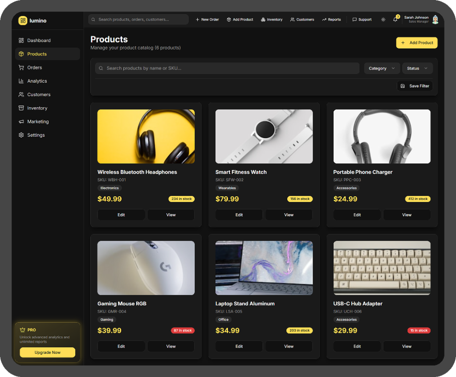Select Dashboard in the sidebar
456x377 pixels.
click(39, 41)
